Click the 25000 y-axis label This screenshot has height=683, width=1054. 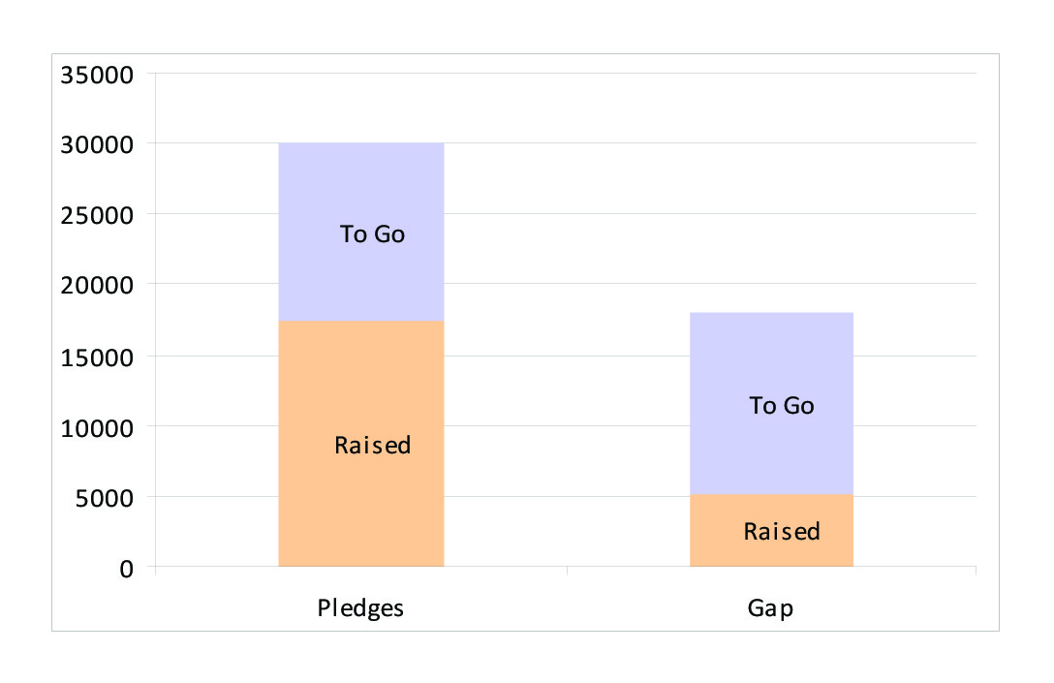pyautogui.click(x=97, y=216)
